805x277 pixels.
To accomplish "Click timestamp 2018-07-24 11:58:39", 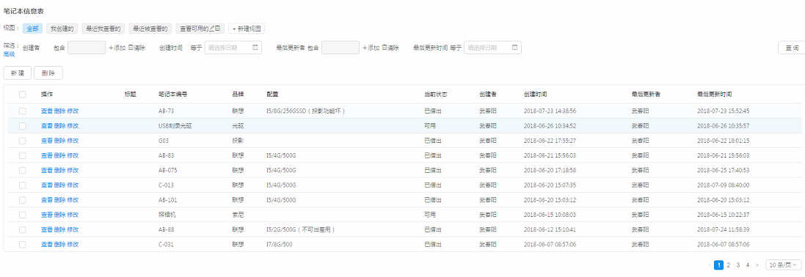I will 724,230.
